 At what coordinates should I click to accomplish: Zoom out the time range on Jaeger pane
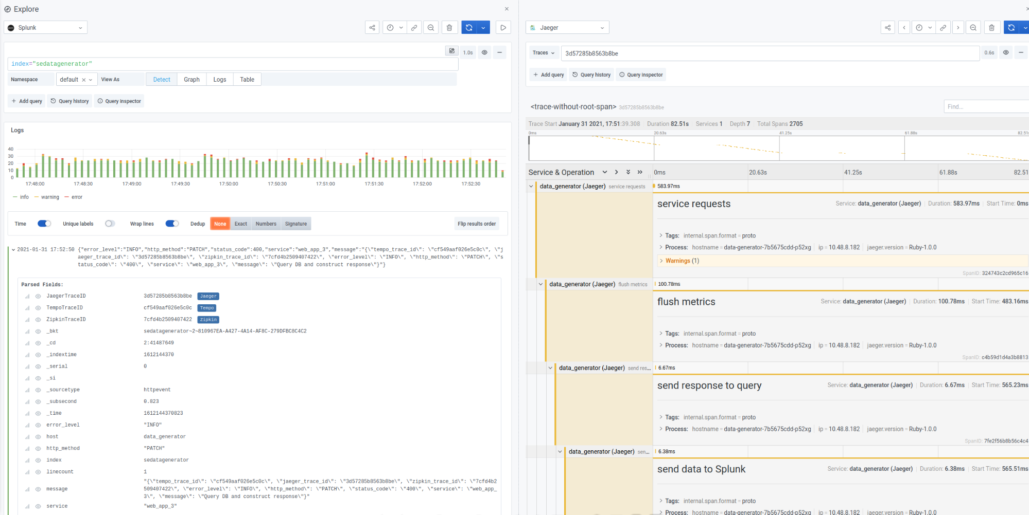pos(973,27)
